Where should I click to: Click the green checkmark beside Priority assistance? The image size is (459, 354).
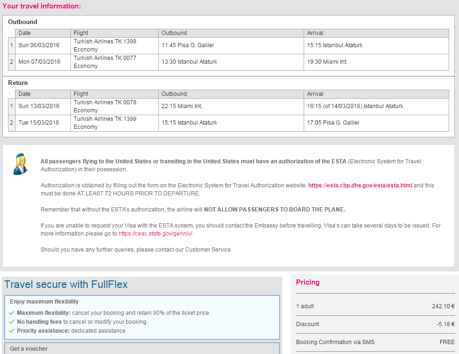click(12, 331)
